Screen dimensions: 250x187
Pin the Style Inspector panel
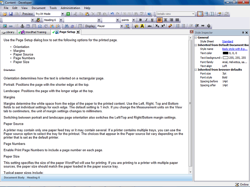[x=243, y=33]
